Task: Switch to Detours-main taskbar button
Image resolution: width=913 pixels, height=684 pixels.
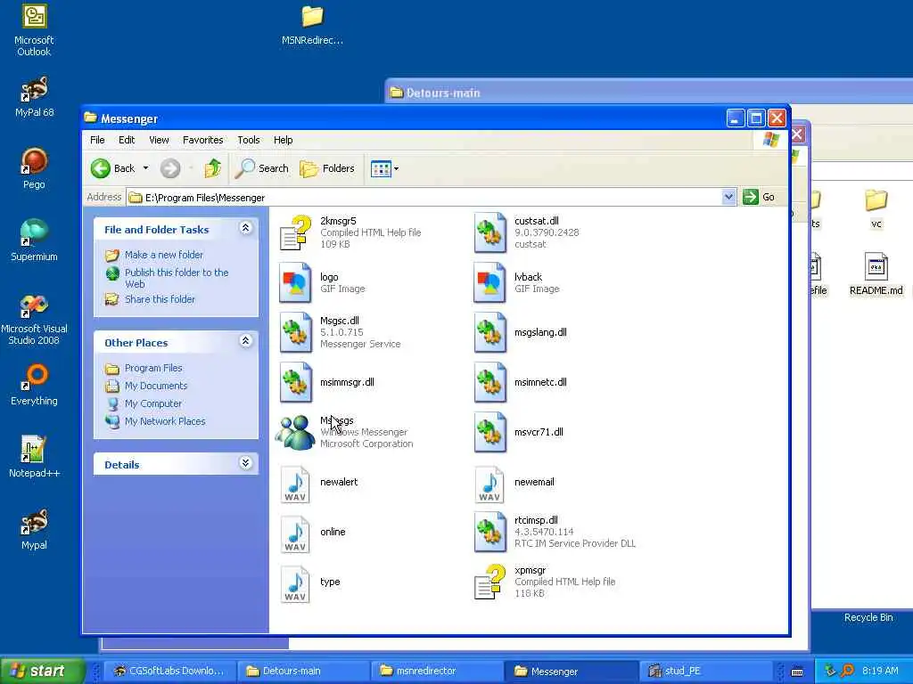Action: 304,672
